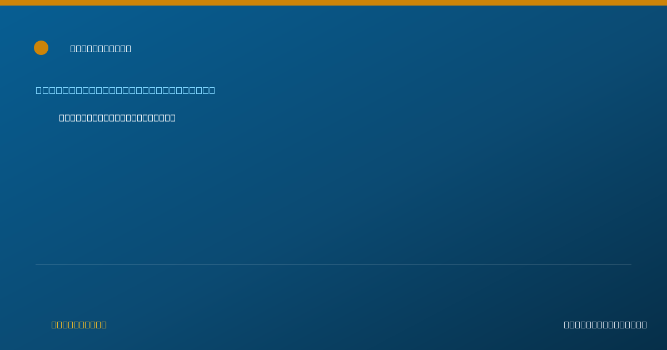Click the orange accent bar along the top edge
The image size is (667, 350).
point(333,3)
